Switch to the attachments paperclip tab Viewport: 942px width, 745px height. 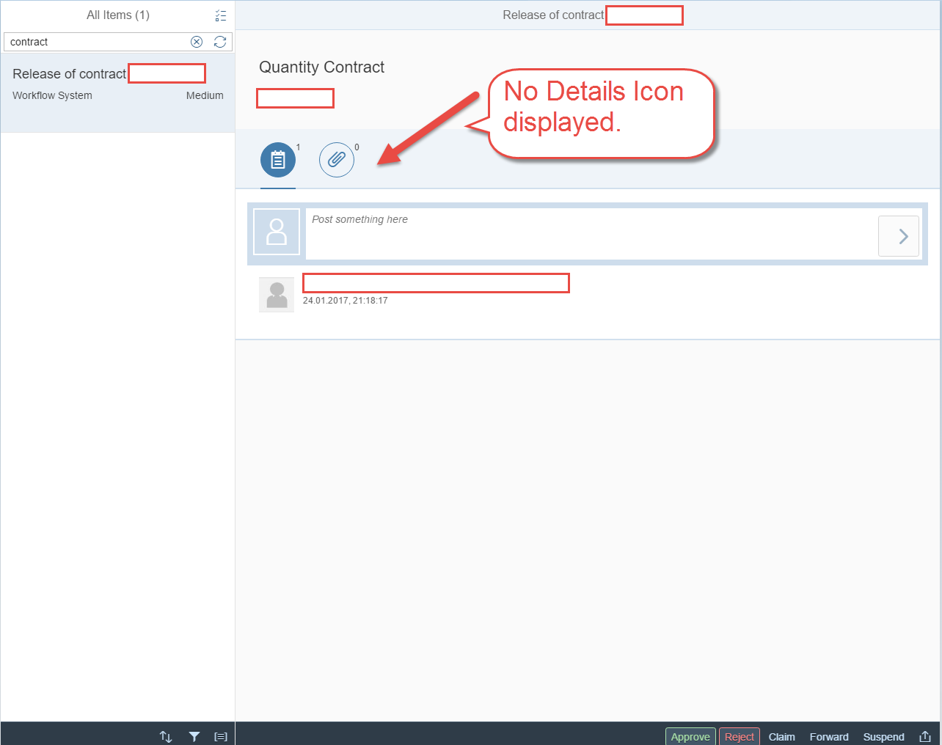(337, 160)
